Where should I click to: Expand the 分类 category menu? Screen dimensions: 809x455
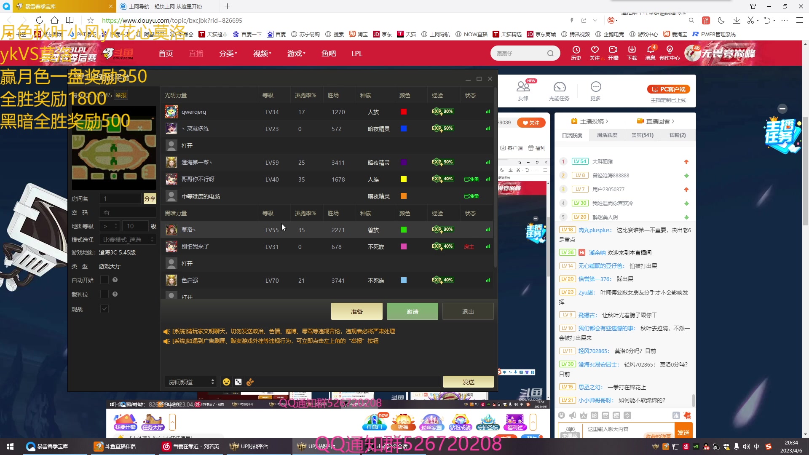coord(228,54)
